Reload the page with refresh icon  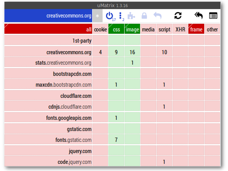[178, 16]
